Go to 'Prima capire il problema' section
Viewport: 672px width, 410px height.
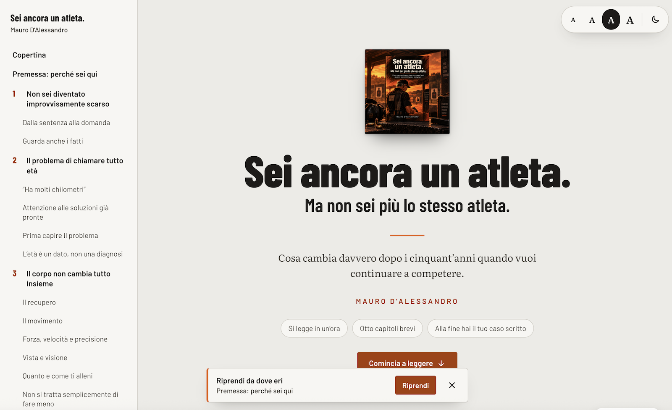click(60, 236)
